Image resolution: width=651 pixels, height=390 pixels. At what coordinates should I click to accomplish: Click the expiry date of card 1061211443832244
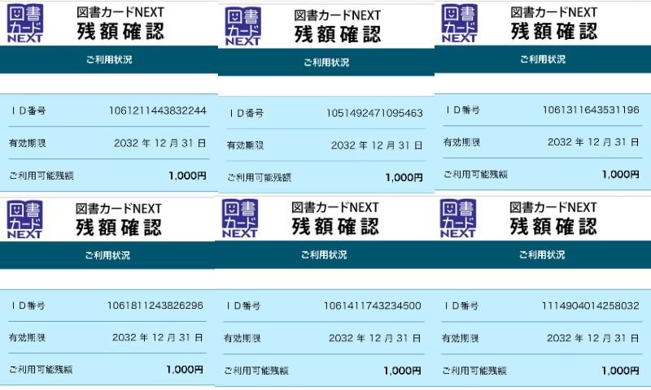pyautogui.click(x=159, y=143)
